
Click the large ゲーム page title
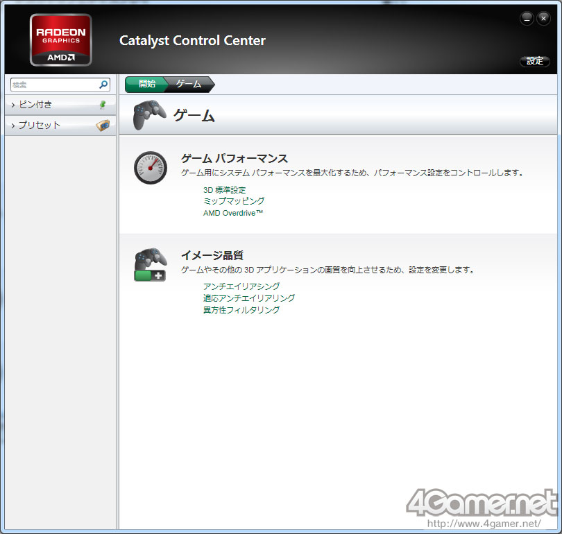click(194, 116)
